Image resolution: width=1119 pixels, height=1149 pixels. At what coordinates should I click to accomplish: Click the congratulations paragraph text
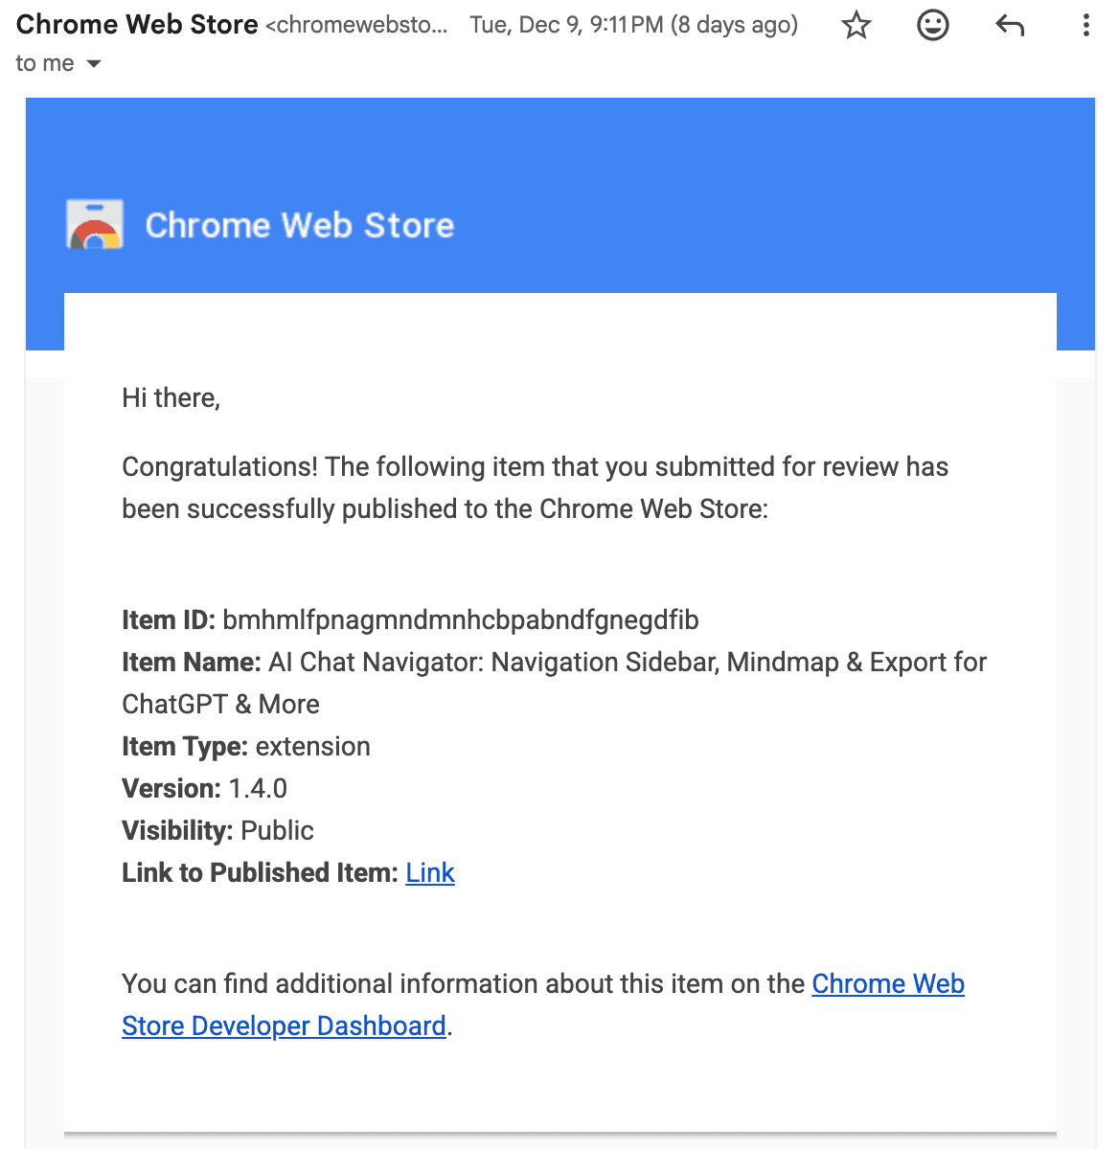pyautogui.click(x=534, y=487)
